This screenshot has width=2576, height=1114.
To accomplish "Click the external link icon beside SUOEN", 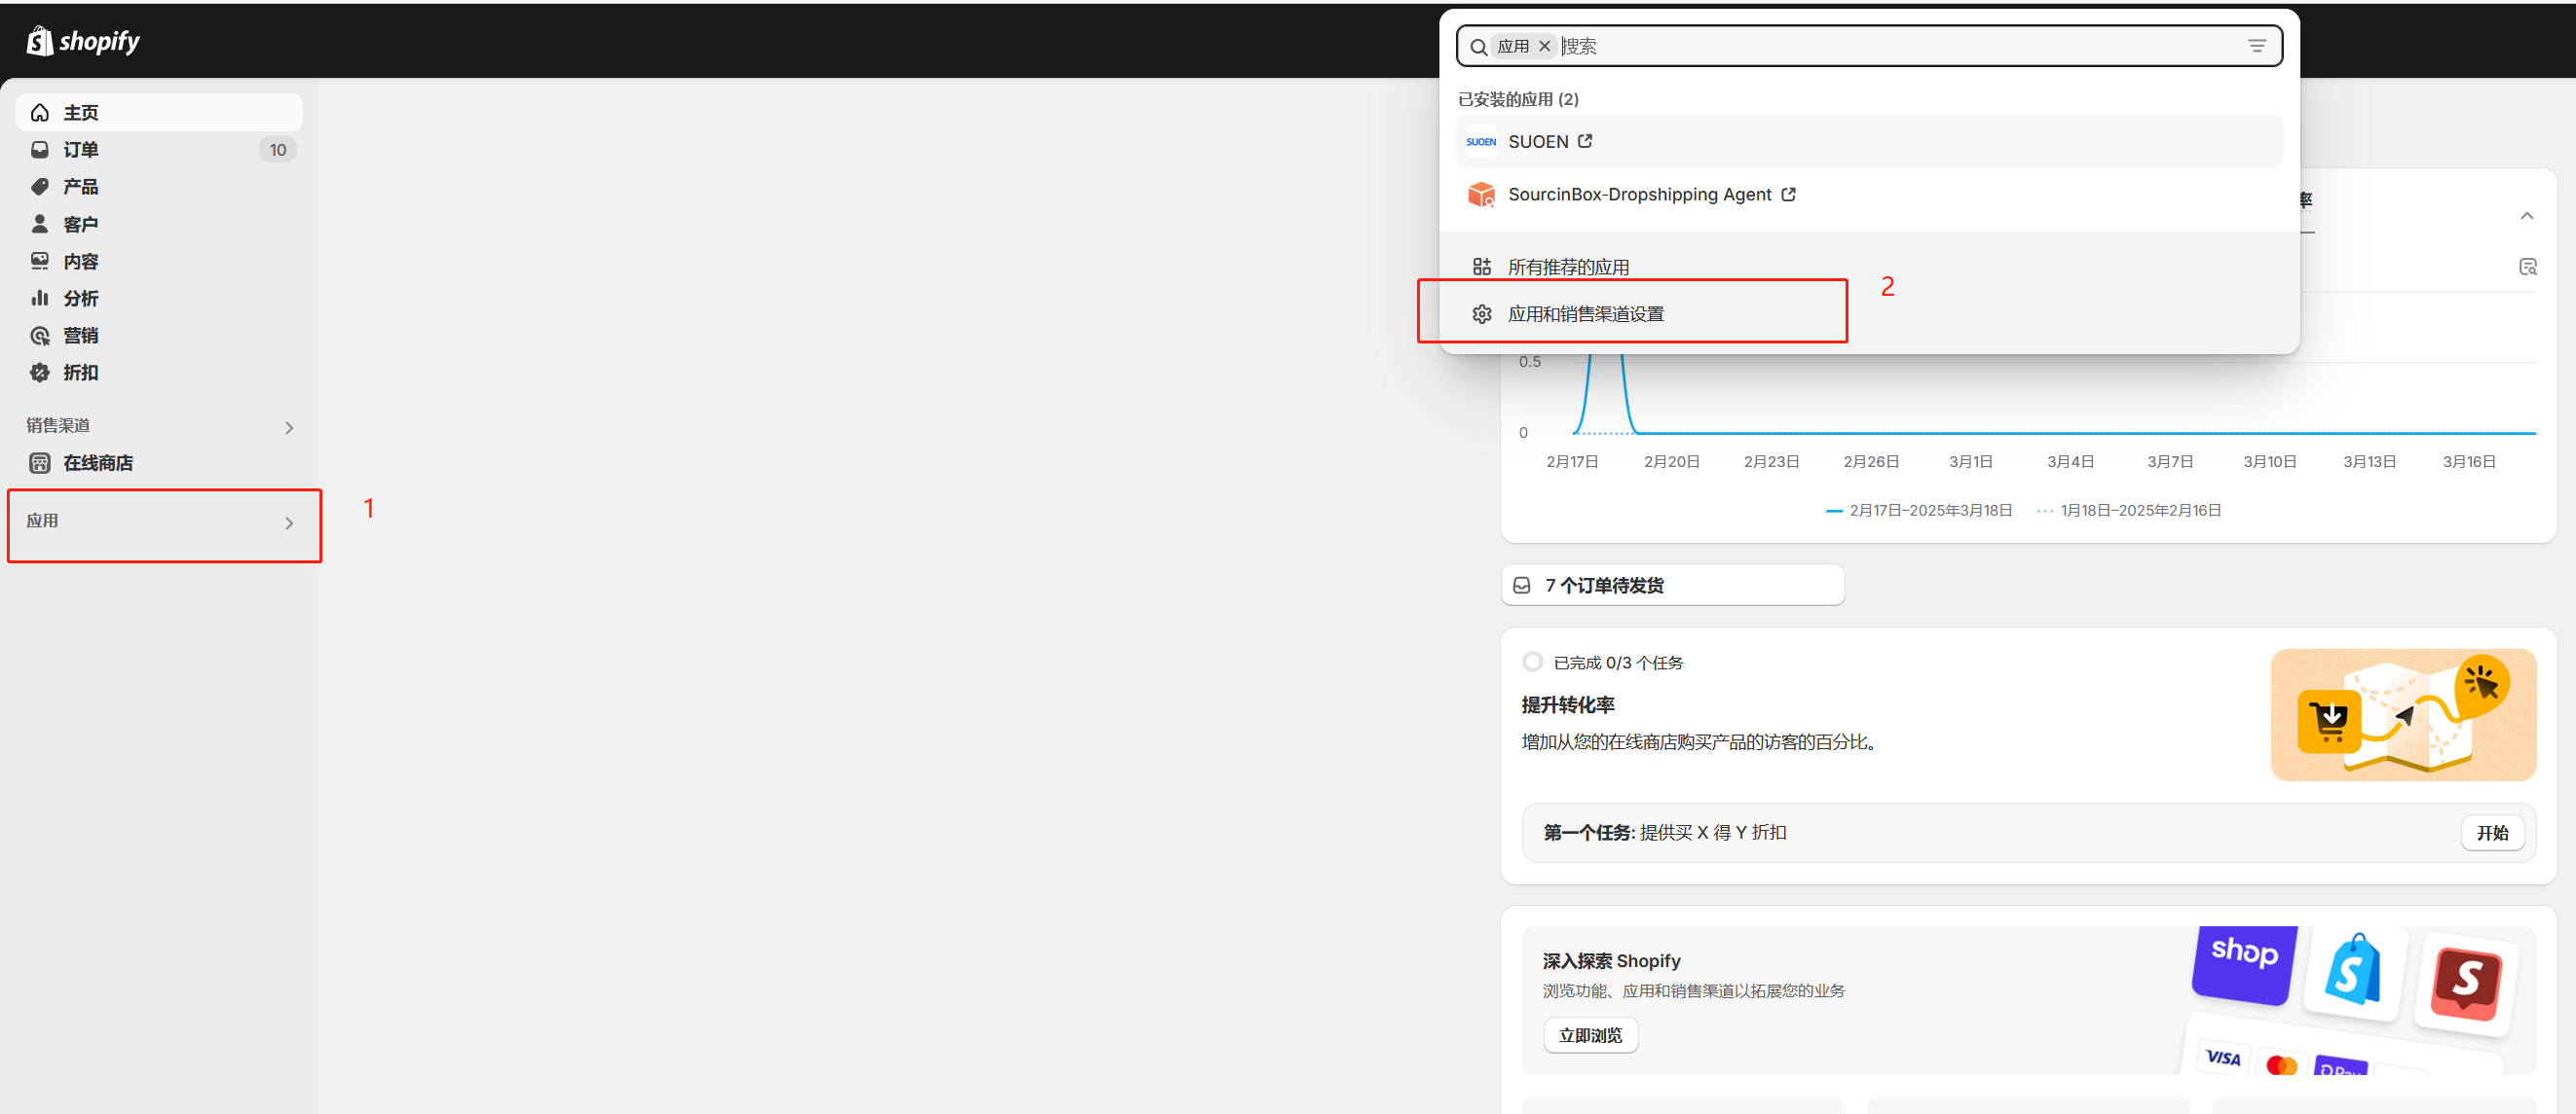I will pyautogui.click(x=1585, y=141).
